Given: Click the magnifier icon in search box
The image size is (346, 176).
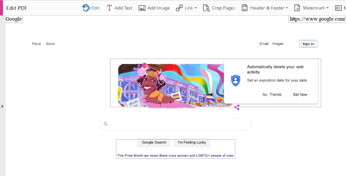Looking at the screenshot, I should click(x=106, y=124).
